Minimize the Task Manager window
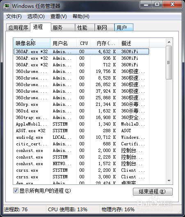The width and height of the screenshot is (185, 217). pos(146,5)
